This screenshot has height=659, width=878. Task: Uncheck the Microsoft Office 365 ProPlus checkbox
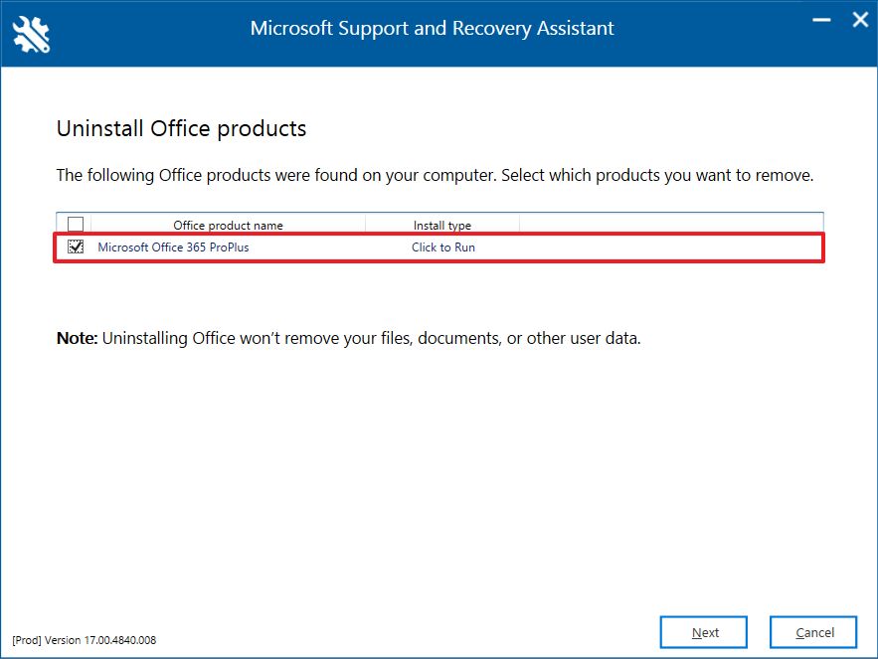[76, 247]
